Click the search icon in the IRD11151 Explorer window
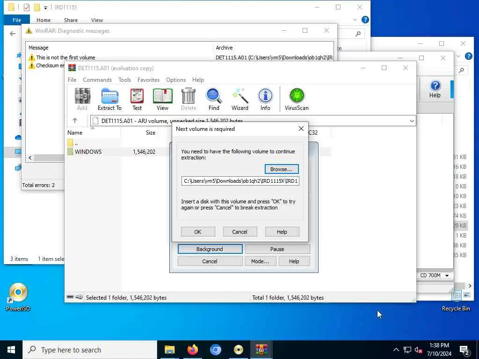Viewport: 479px width, 359px height. (358, 34)
